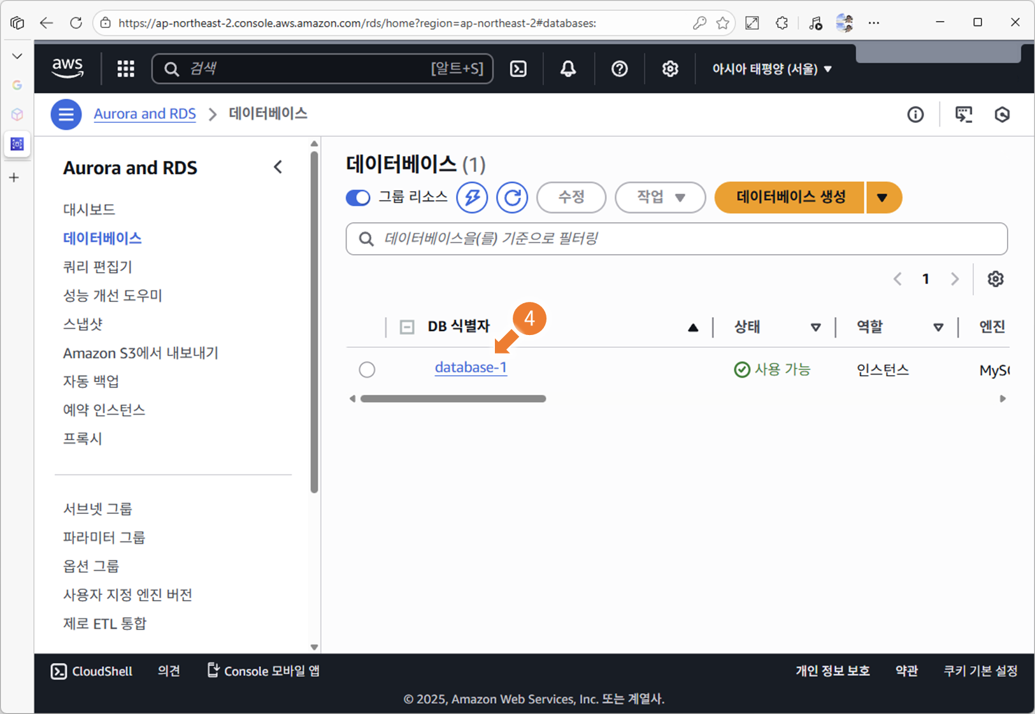
Task: Open the browser profile avatar
Action: [845, 23]
